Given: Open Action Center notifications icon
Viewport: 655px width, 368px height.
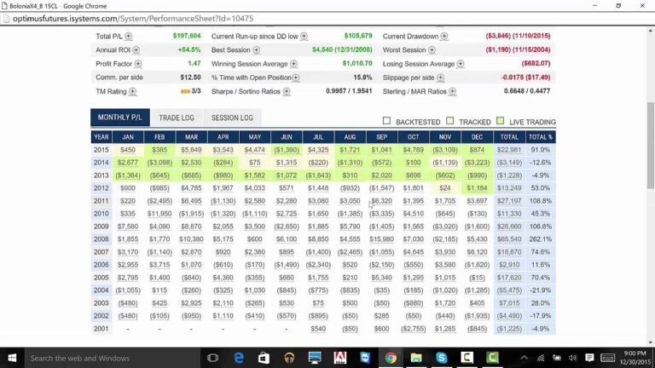Looking at the screenshot, I should (x=589, y=358).
